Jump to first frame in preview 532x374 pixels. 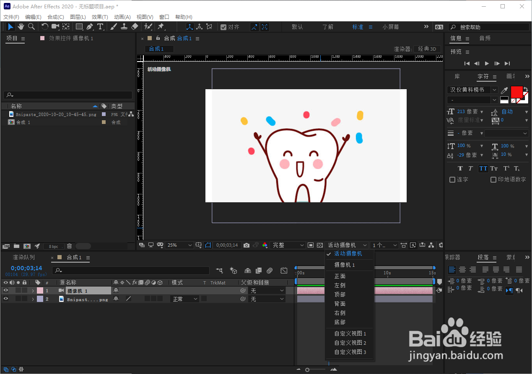point(467,64)
